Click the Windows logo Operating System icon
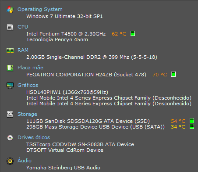This screenshot has height=172, width=198. coord(10,10)
